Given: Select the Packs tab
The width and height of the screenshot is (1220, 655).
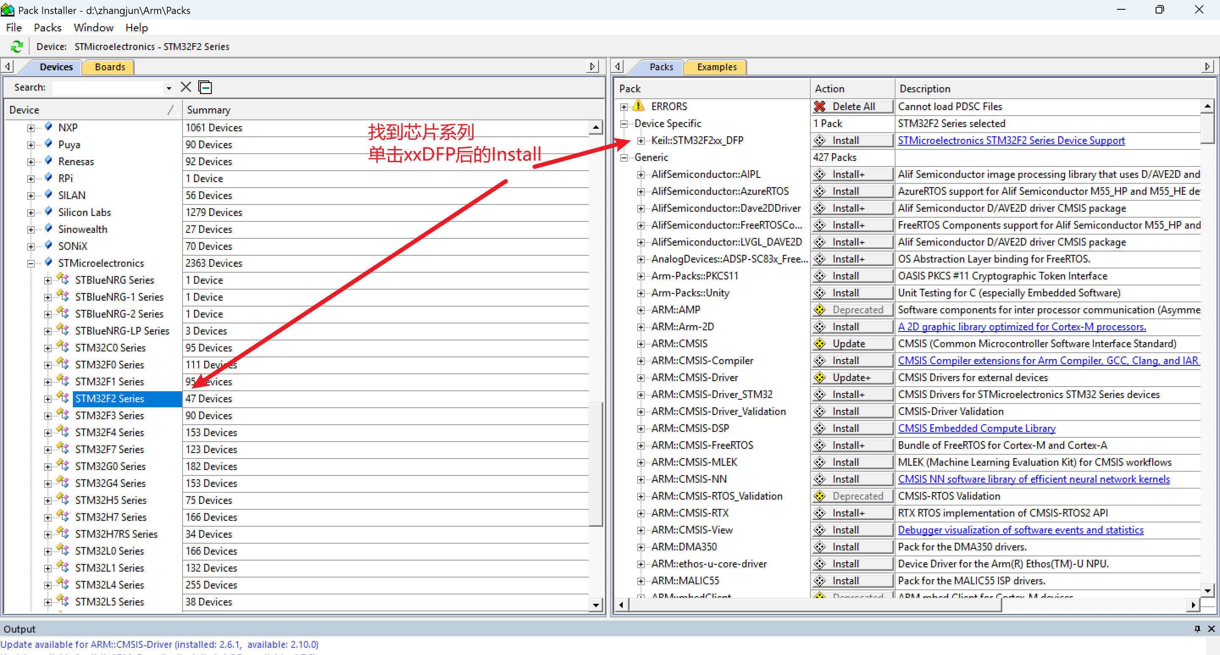Looking at the screenshot, I should [661, 67].
